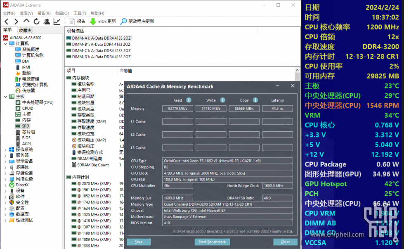
Task: Open the 收藏(O) menu
Action: 62,13
